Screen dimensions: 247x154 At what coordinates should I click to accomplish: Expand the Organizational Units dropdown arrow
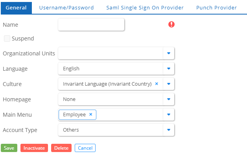(169, 53)
